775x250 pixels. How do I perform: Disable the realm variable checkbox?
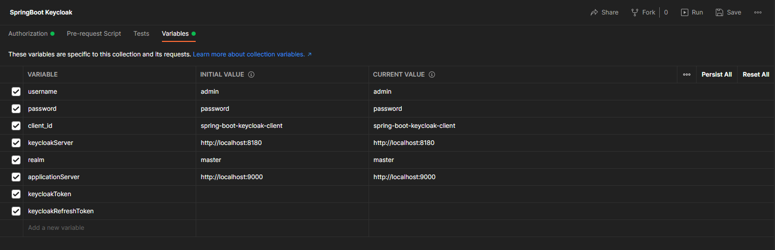[16, 160]
